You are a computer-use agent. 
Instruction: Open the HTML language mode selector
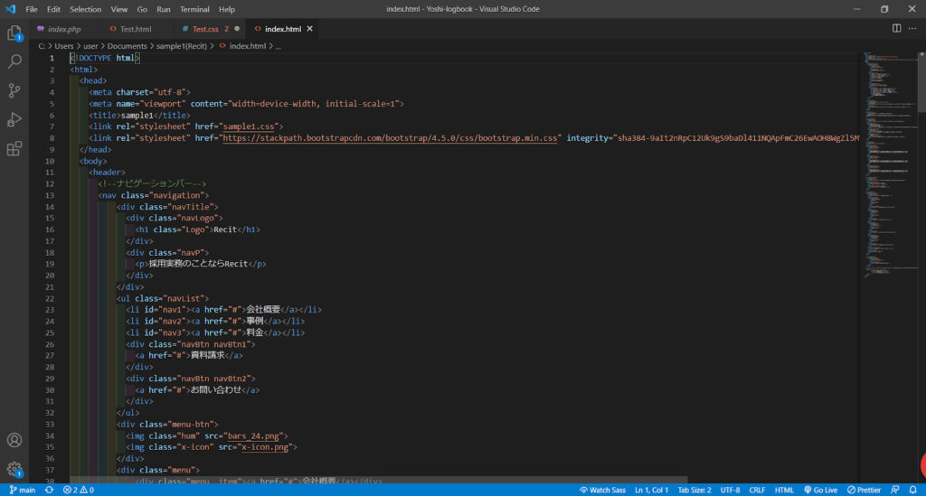click(784, 490)
